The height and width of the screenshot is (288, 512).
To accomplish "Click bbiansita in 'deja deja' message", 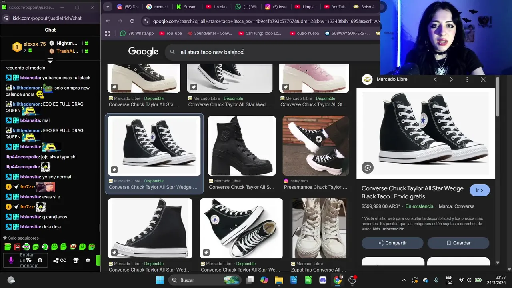I will [30, 227].
